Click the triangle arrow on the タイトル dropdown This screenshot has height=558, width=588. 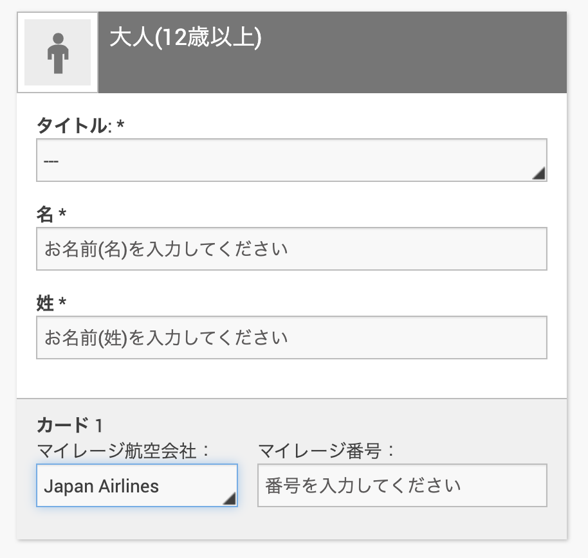(539, 172)
